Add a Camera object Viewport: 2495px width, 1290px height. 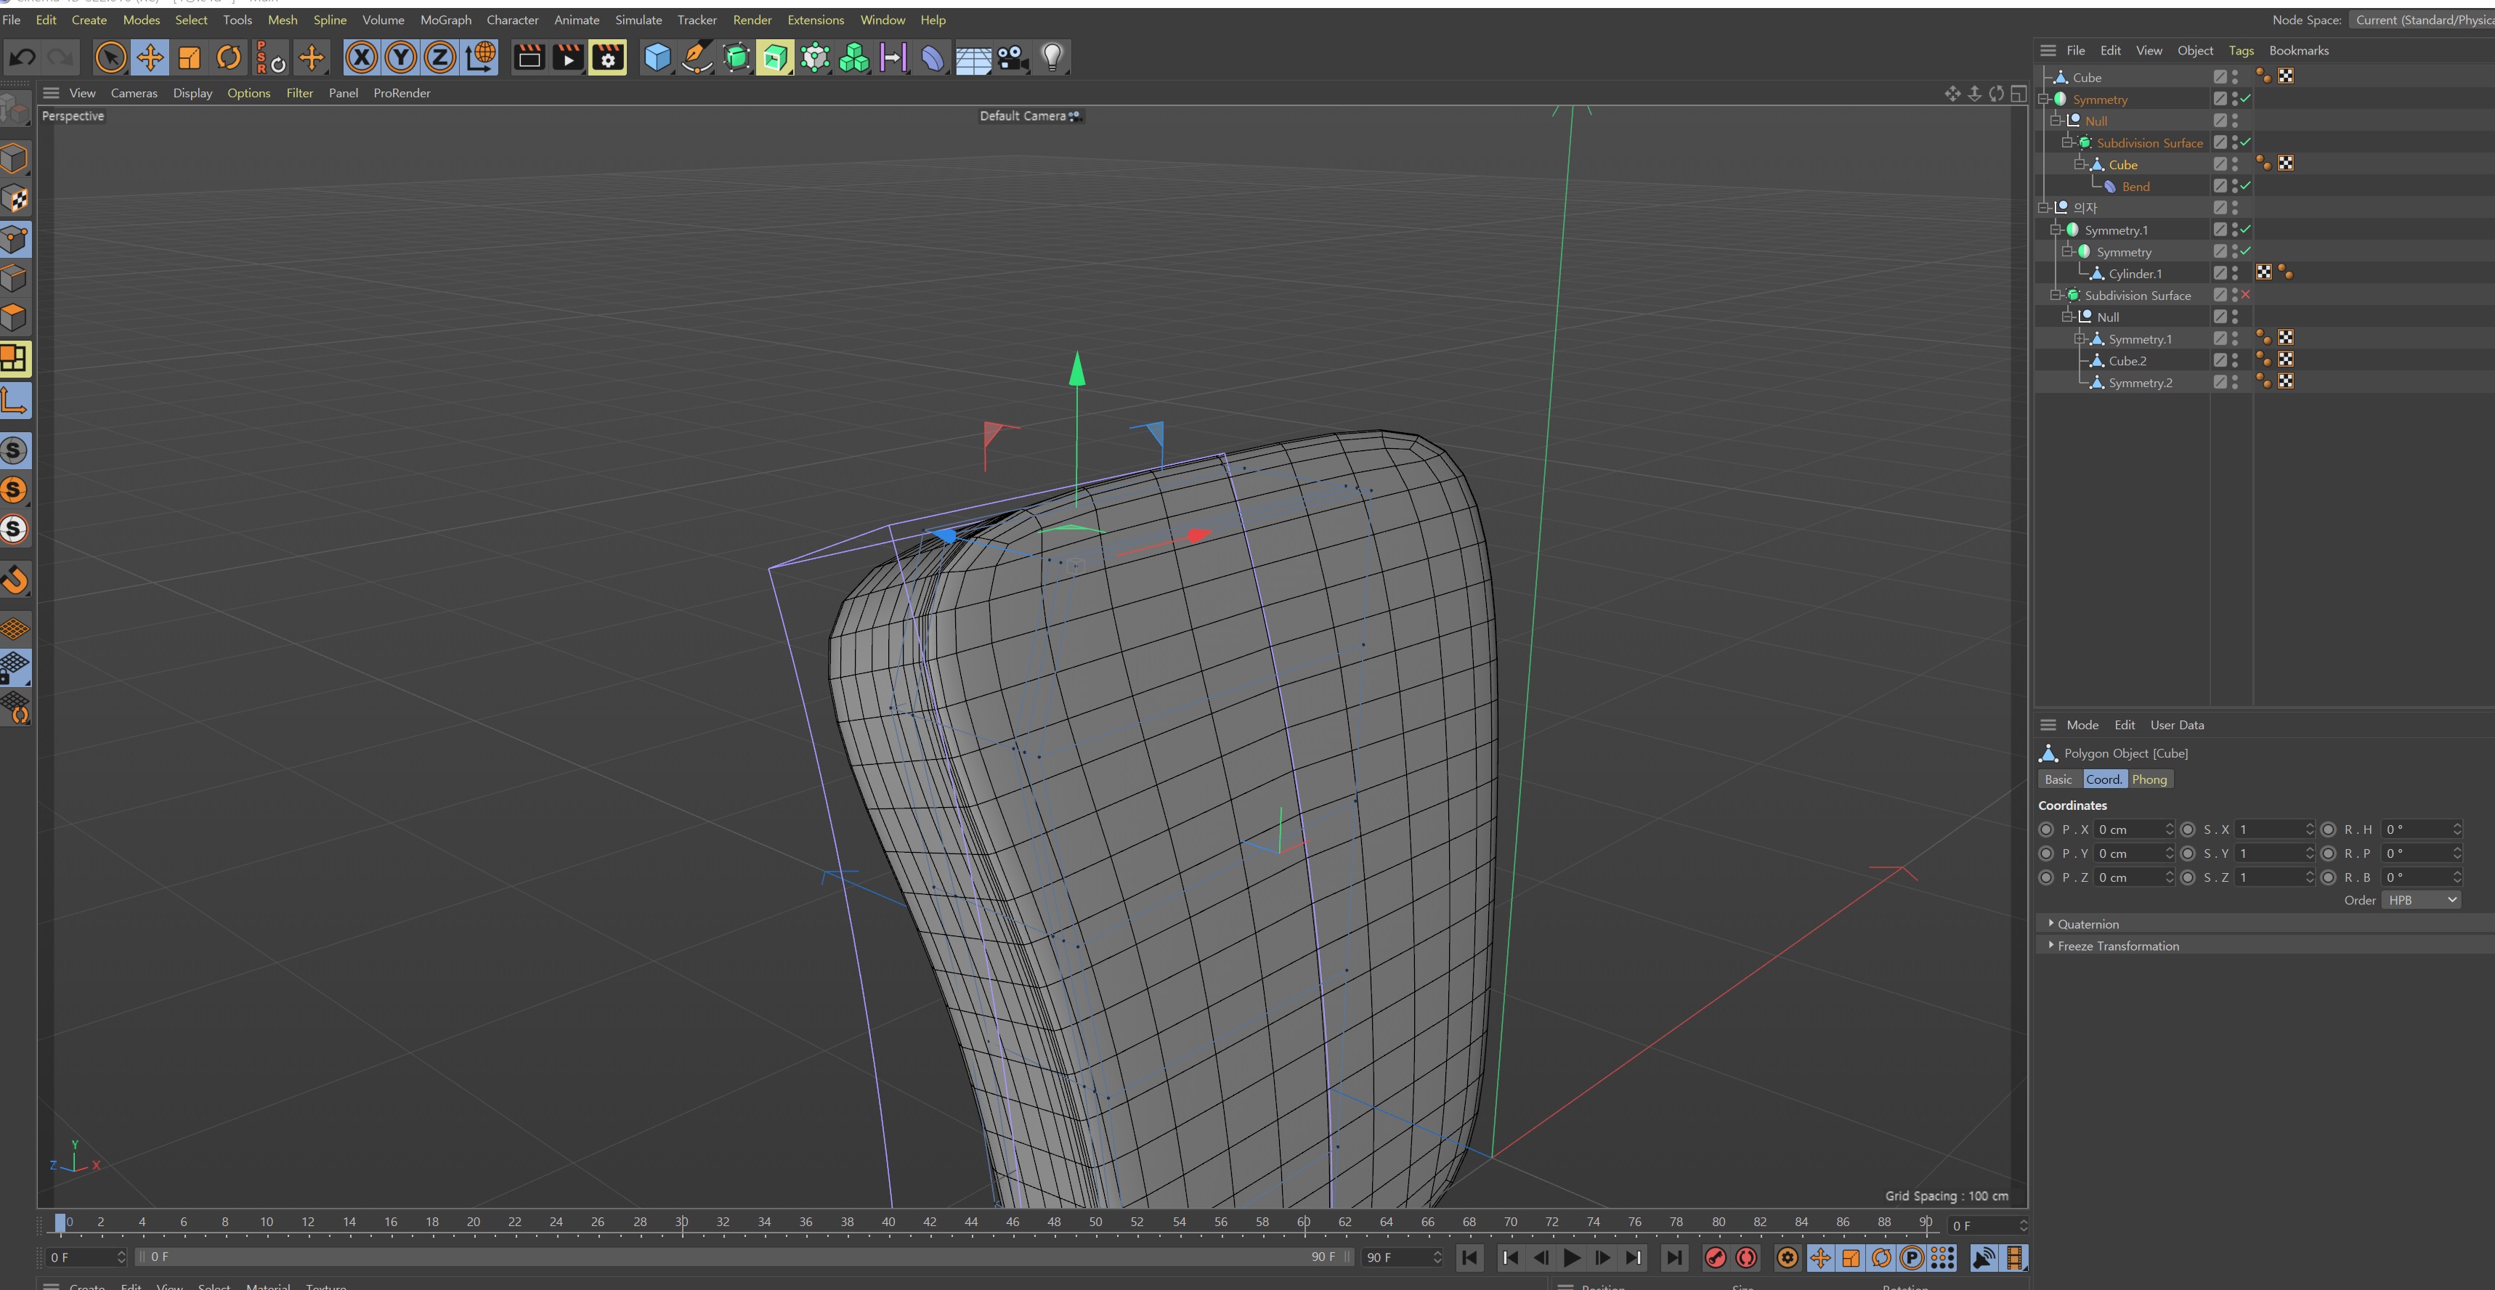(x=1012, y=58)
